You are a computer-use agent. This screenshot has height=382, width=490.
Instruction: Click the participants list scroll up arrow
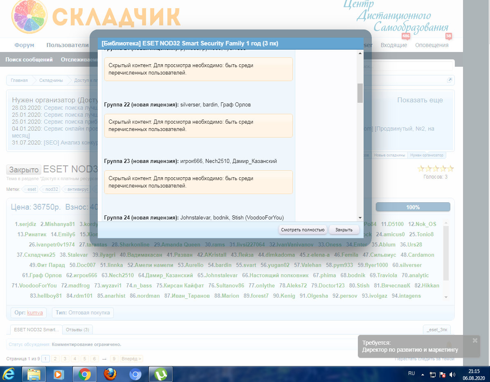(x=446, y=223)
